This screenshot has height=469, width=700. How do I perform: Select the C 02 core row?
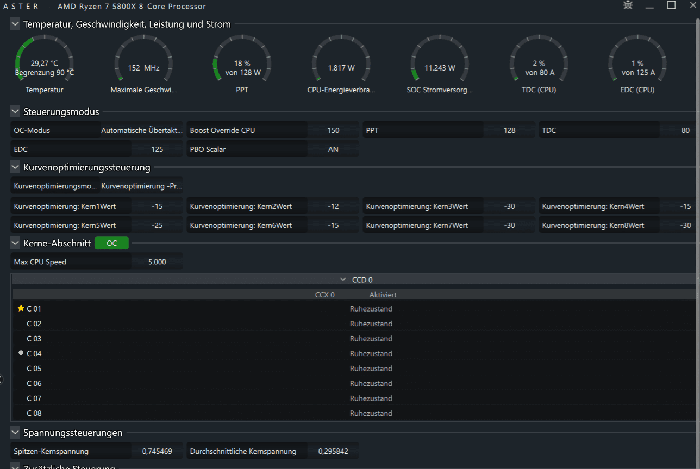(354, 324)
